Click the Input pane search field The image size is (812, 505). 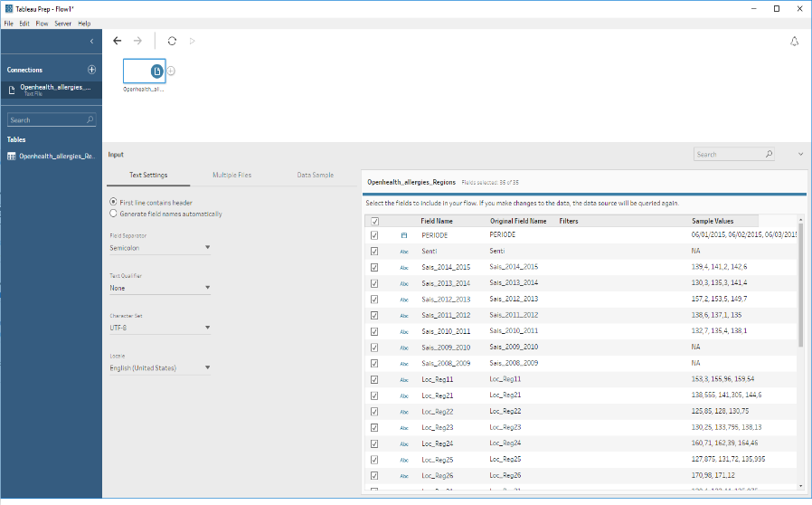[734, 154]
